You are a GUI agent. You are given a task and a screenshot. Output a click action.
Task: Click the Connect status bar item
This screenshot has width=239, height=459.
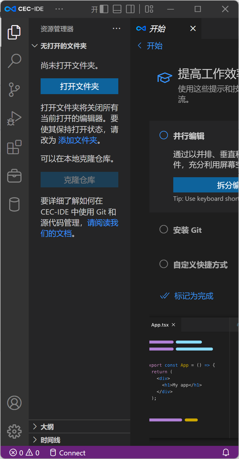68,453
